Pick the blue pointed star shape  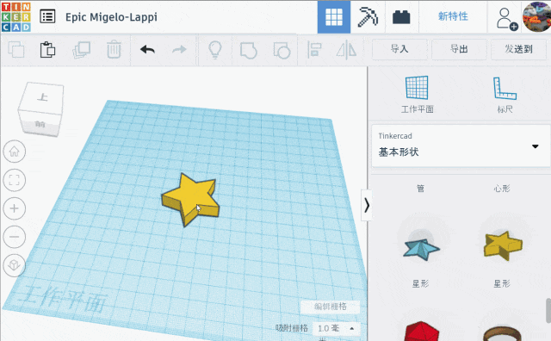coord(421,249)
